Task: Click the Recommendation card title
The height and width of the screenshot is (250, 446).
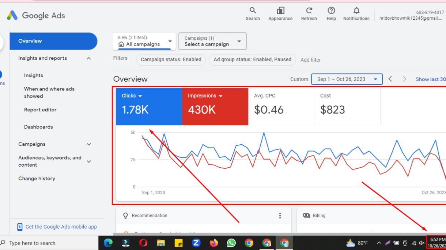Action: click(x=150, y=216)
